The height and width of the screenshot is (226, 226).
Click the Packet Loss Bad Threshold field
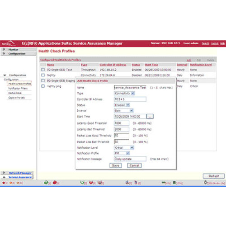click(122, 142)
